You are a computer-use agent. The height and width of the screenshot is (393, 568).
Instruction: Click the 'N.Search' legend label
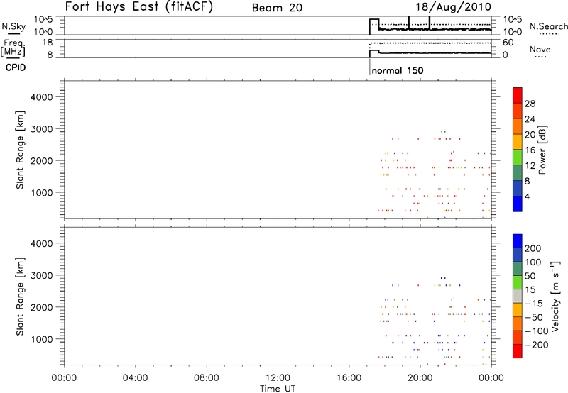tap(548, 26)
